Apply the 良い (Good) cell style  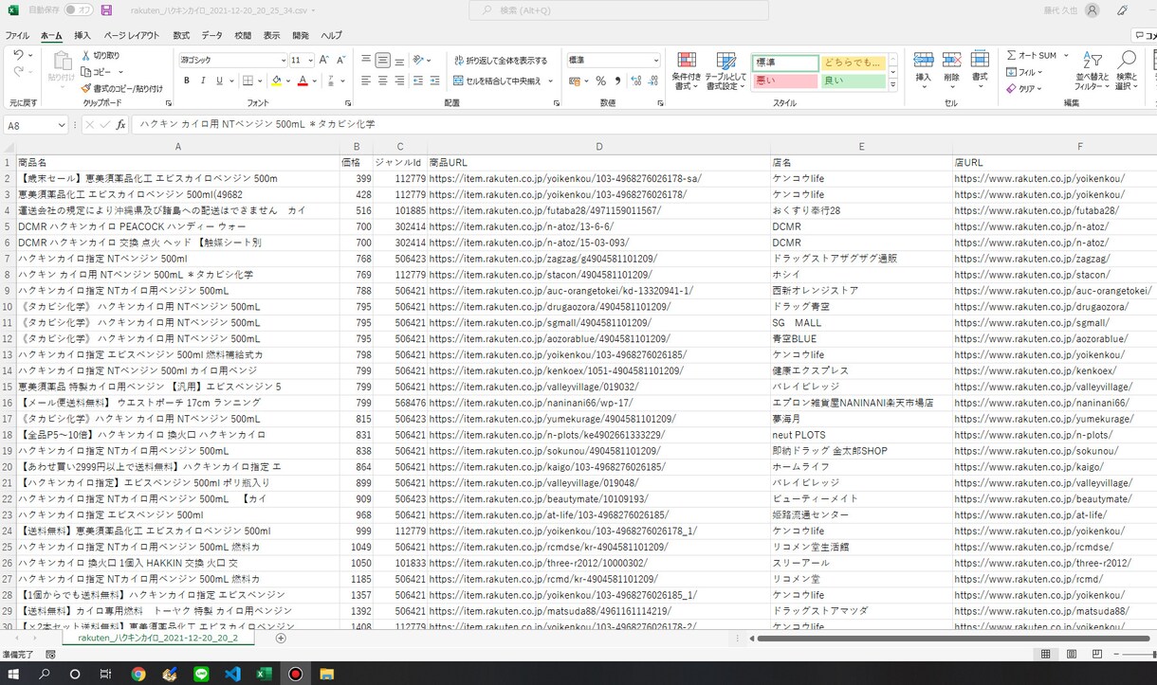coord(853,81)
